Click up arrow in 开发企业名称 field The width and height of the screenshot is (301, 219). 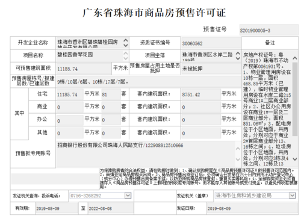coord(126,40)
